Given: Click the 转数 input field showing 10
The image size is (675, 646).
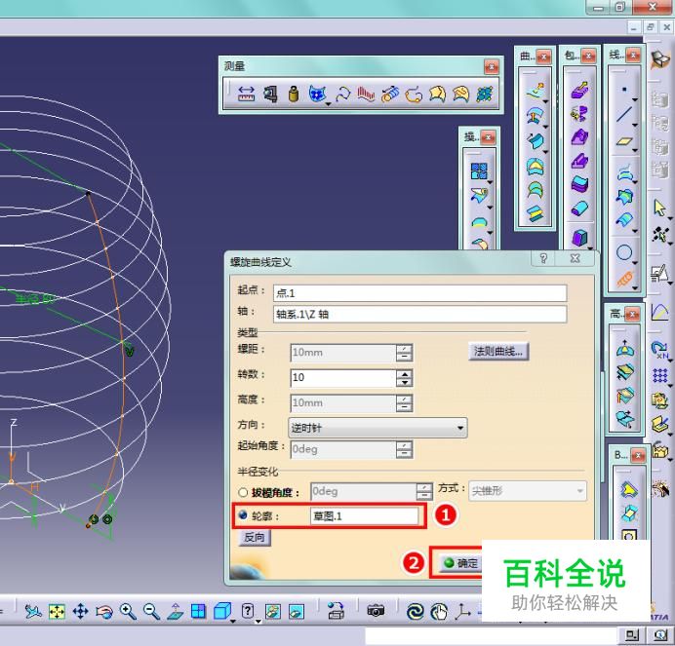Looking at the screenshot, I should 343,378.
